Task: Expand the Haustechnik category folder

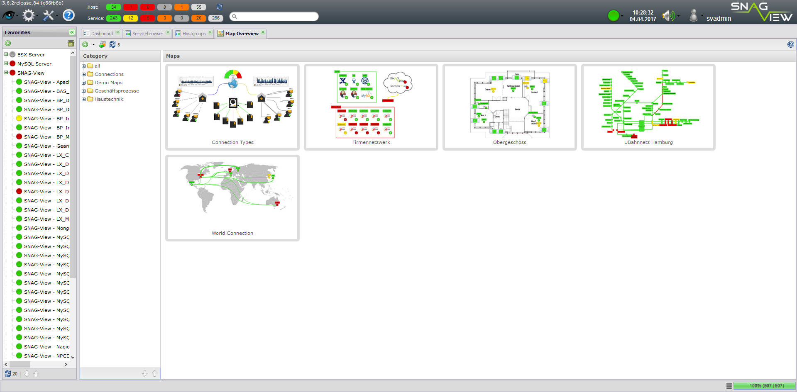Action: (84, 99)
